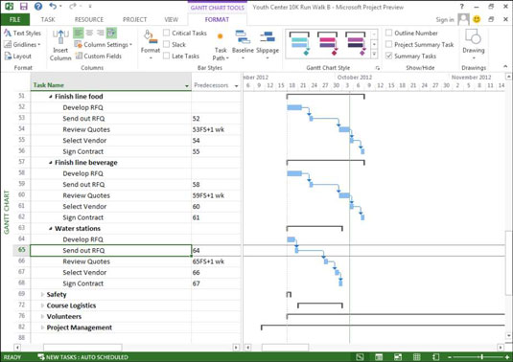Apply the purple Gantt chart style
The image size is (513, 362).
click(x=356, y=44)
